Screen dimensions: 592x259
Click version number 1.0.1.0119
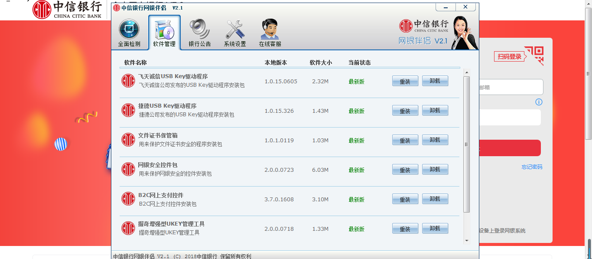[x=279, y=141]
